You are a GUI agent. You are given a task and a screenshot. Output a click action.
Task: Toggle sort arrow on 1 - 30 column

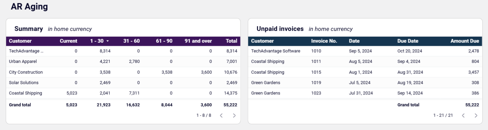pos(108,41)
